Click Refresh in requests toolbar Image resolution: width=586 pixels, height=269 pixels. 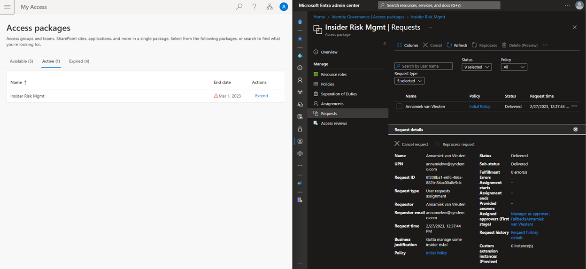(x=457, y=45)
